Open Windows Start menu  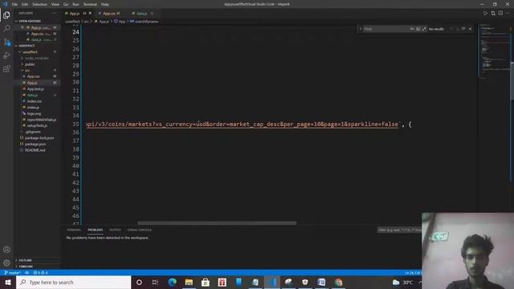[x=8, y=282]
